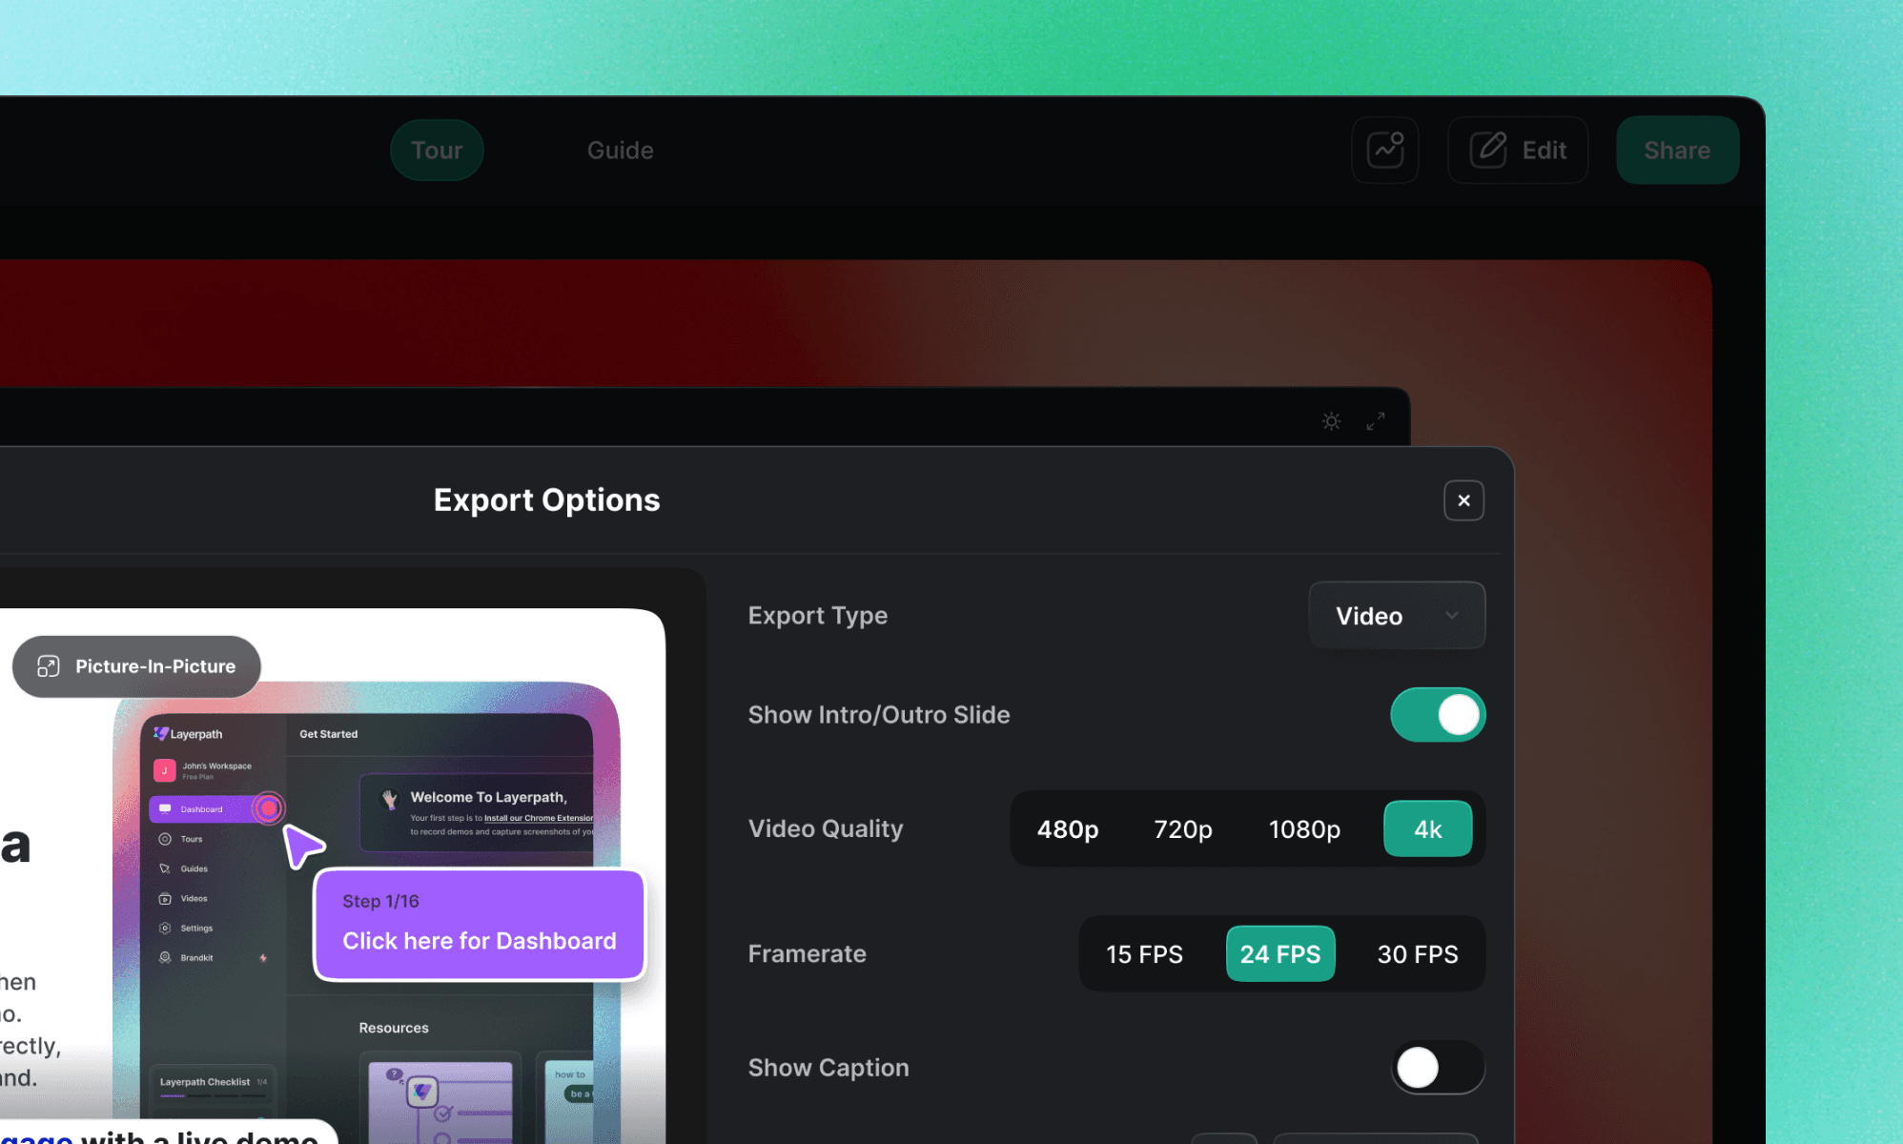Click the Picture-In-Picture badge icon
1903x1144 pixels.
49,666
